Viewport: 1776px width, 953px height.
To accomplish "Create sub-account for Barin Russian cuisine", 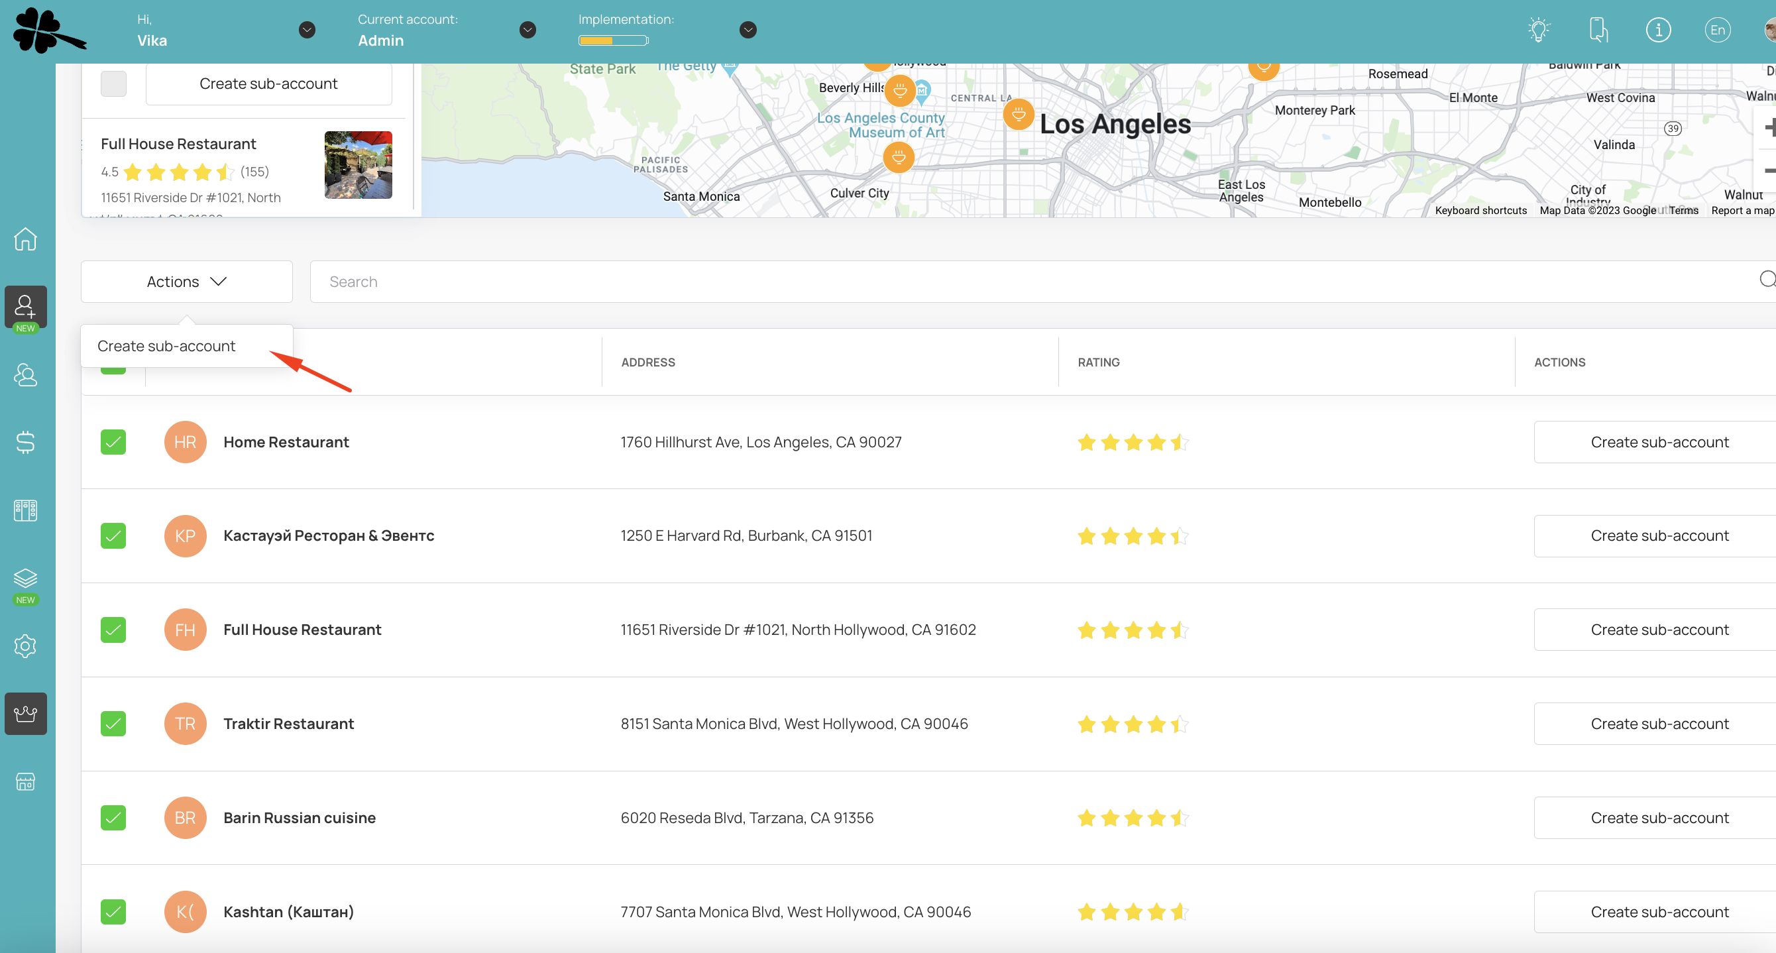I will click(x=1659, y=818).
